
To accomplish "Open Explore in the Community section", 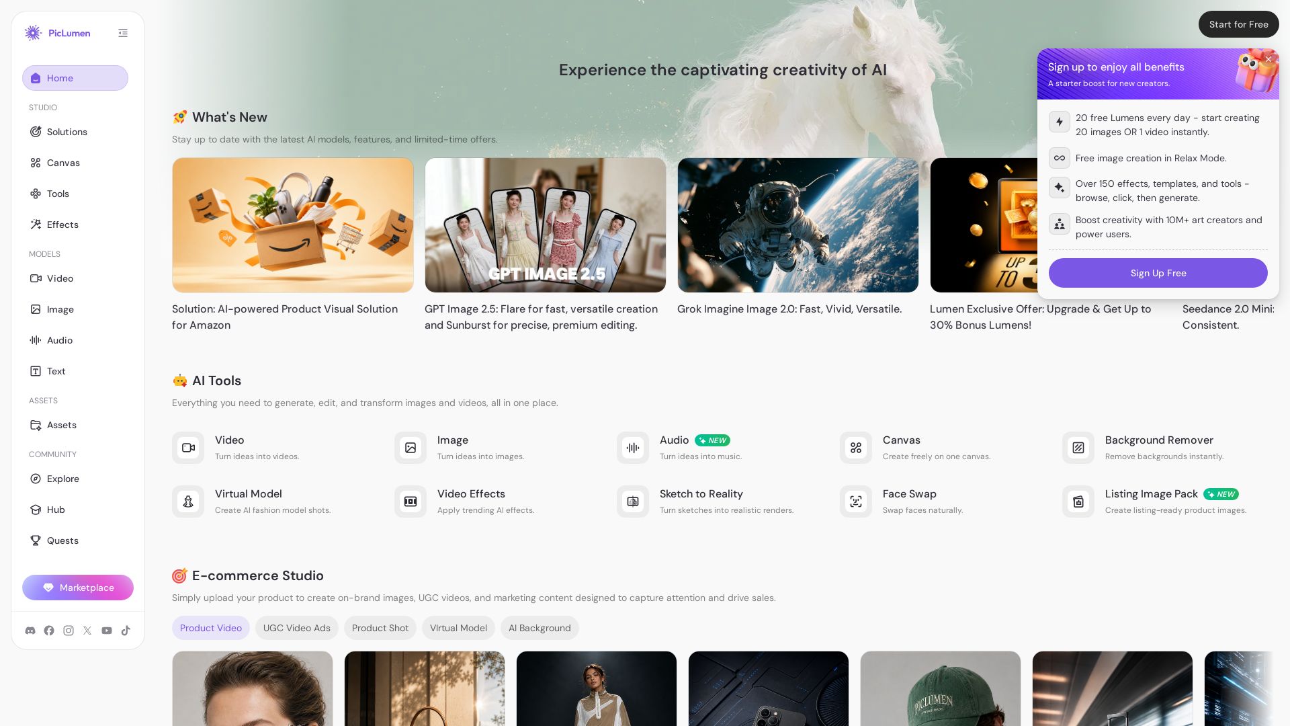I will coord(75,479).
